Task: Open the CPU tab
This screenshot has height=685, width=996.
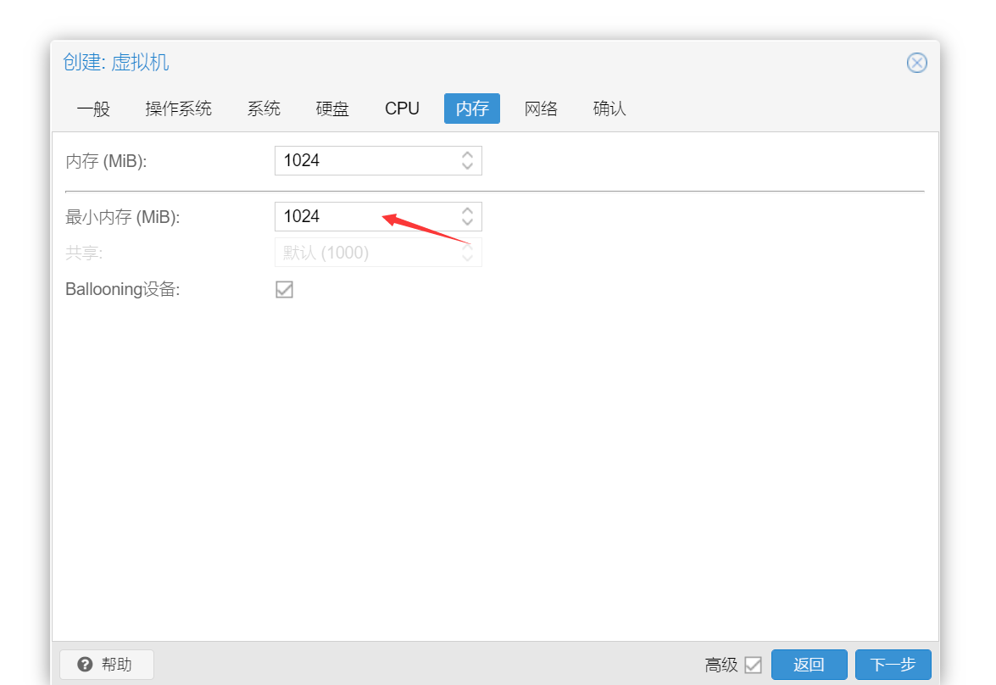Action: click(x=402, y=109)
